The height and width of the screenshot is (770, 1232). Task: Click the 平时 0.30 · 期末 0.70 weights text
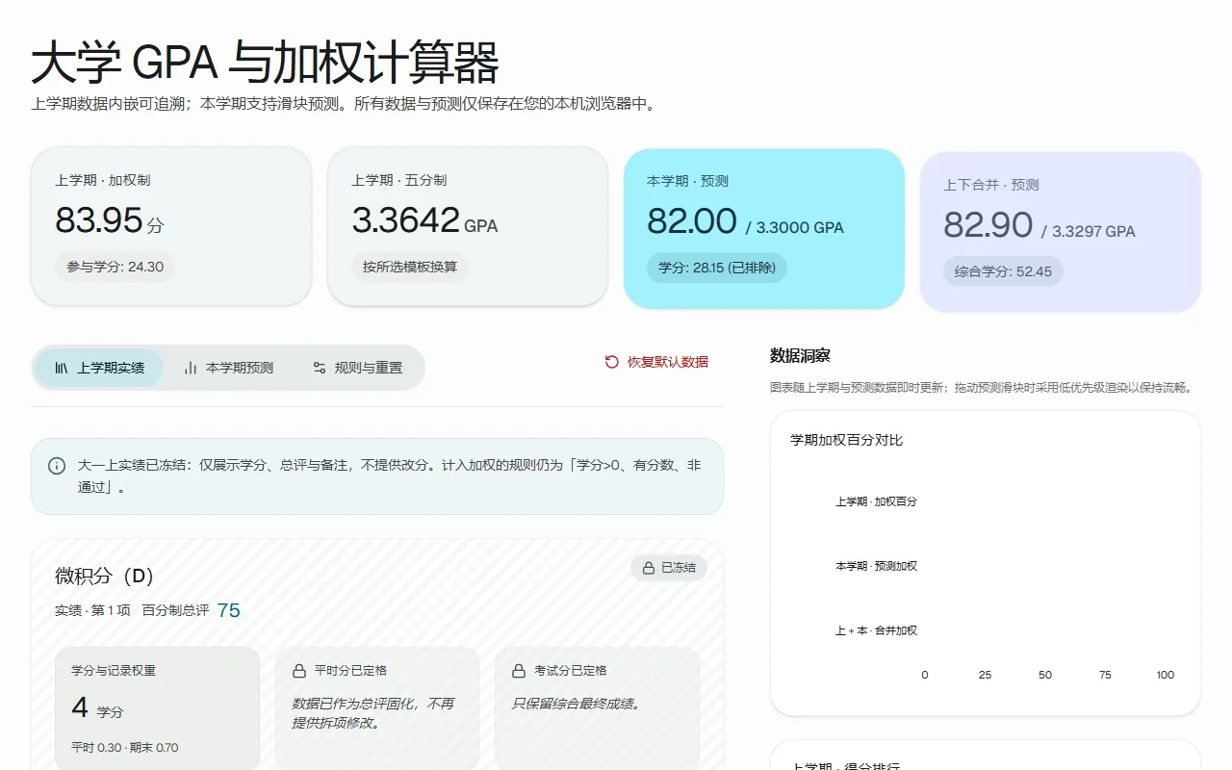click(125, 748)
